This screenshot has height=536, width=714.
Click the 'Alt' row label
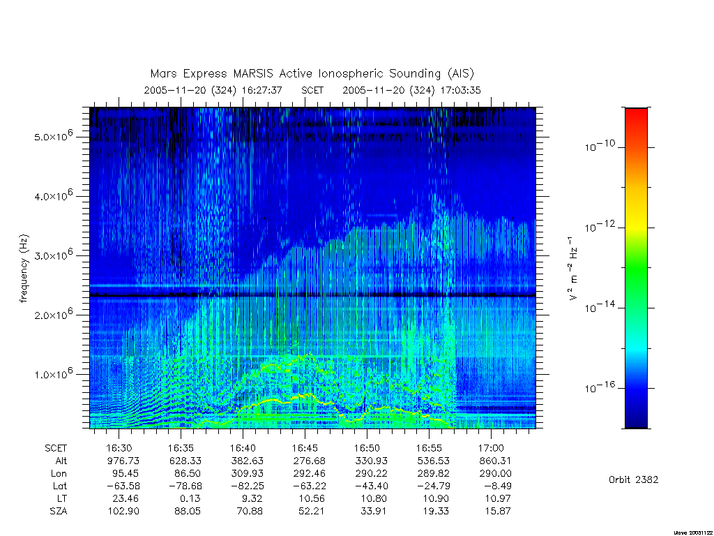click(x=61, y=461)
